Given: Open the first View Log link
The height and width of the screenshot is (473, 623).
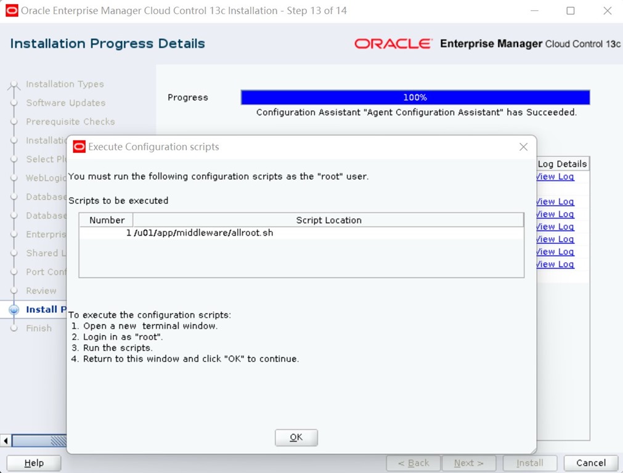Looking at the screenshot, I should click(x=555, y=177).
